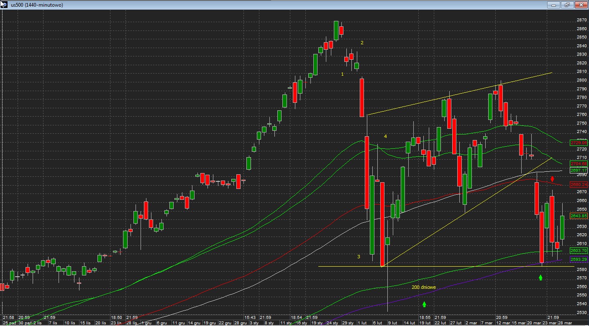Select the red down arrow marker
The width and height of the screenshot is (589, 326).
click(552, 179)
